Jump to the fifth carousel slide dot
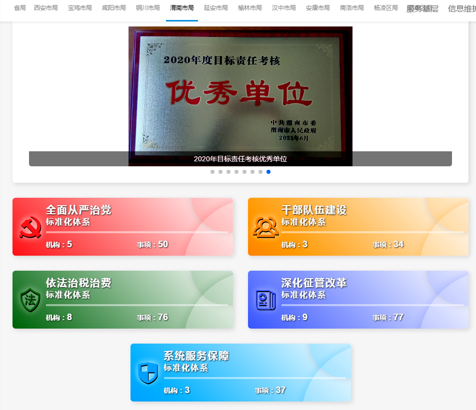This screenshot has height=410, width=476. pyautogui.click(x=244, y=172)
